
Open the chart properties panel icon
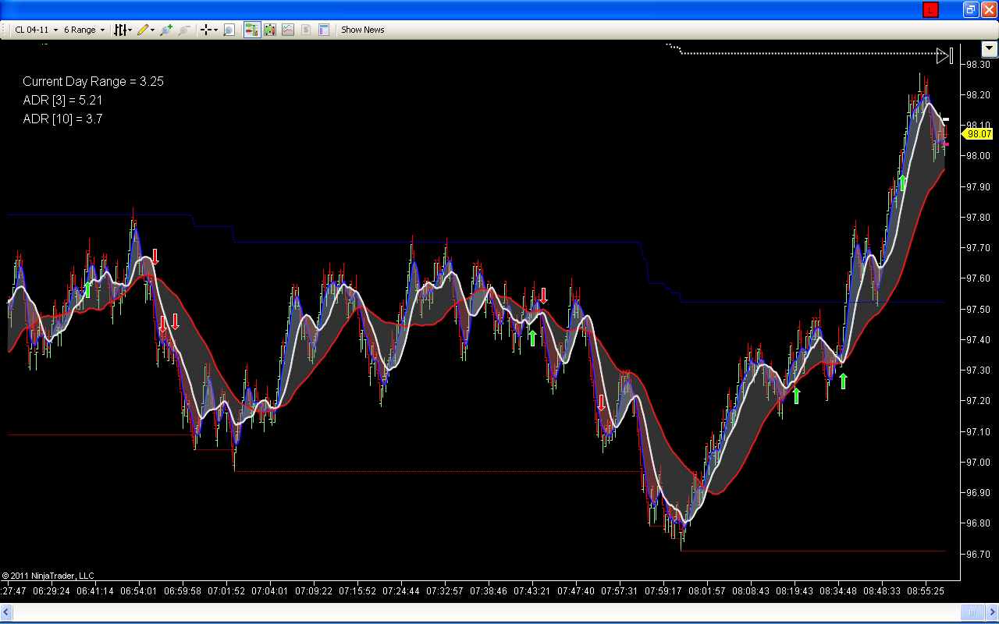324,30
